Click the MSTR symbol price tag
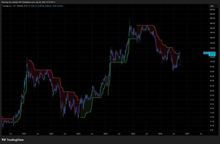The image size is (220, 144). (206, 53)
